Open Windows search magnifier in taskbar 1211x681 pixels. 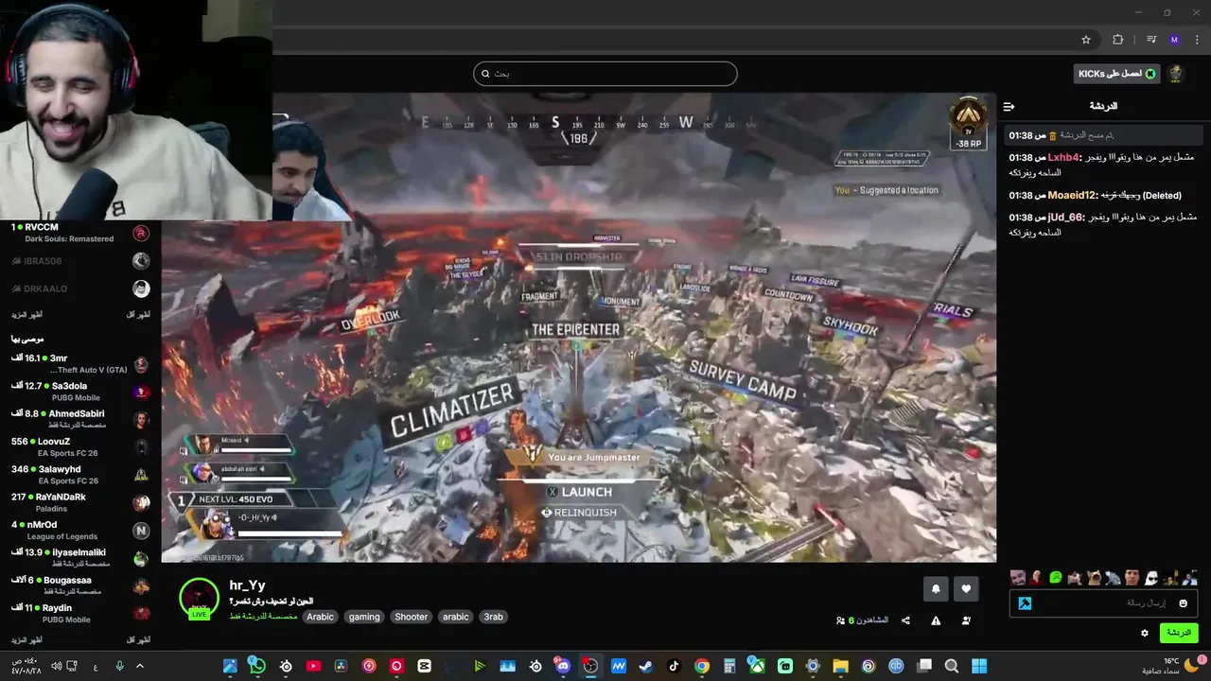coord(952,666)
